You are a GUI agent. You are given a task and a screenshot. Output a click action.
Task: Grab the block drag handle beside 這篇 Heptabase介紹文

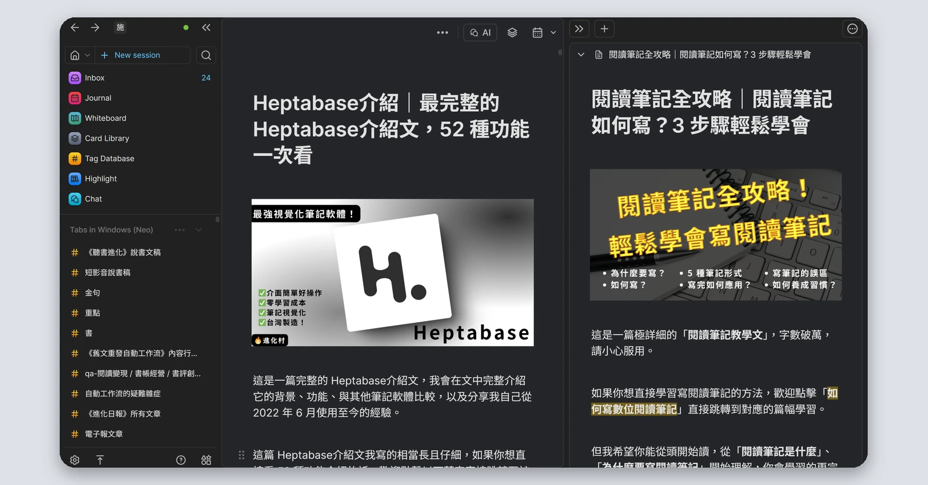click(x=241, y=455)
